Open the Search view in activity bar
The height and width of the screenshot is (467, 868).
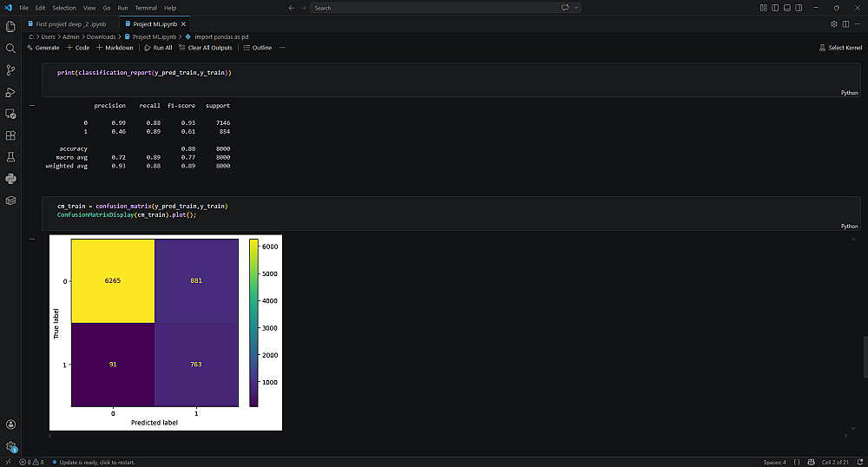tap(10, 48)
